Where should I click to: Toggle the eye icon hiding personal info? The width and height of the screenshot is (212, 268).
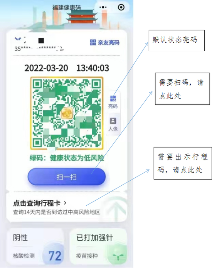click(18, 39)
